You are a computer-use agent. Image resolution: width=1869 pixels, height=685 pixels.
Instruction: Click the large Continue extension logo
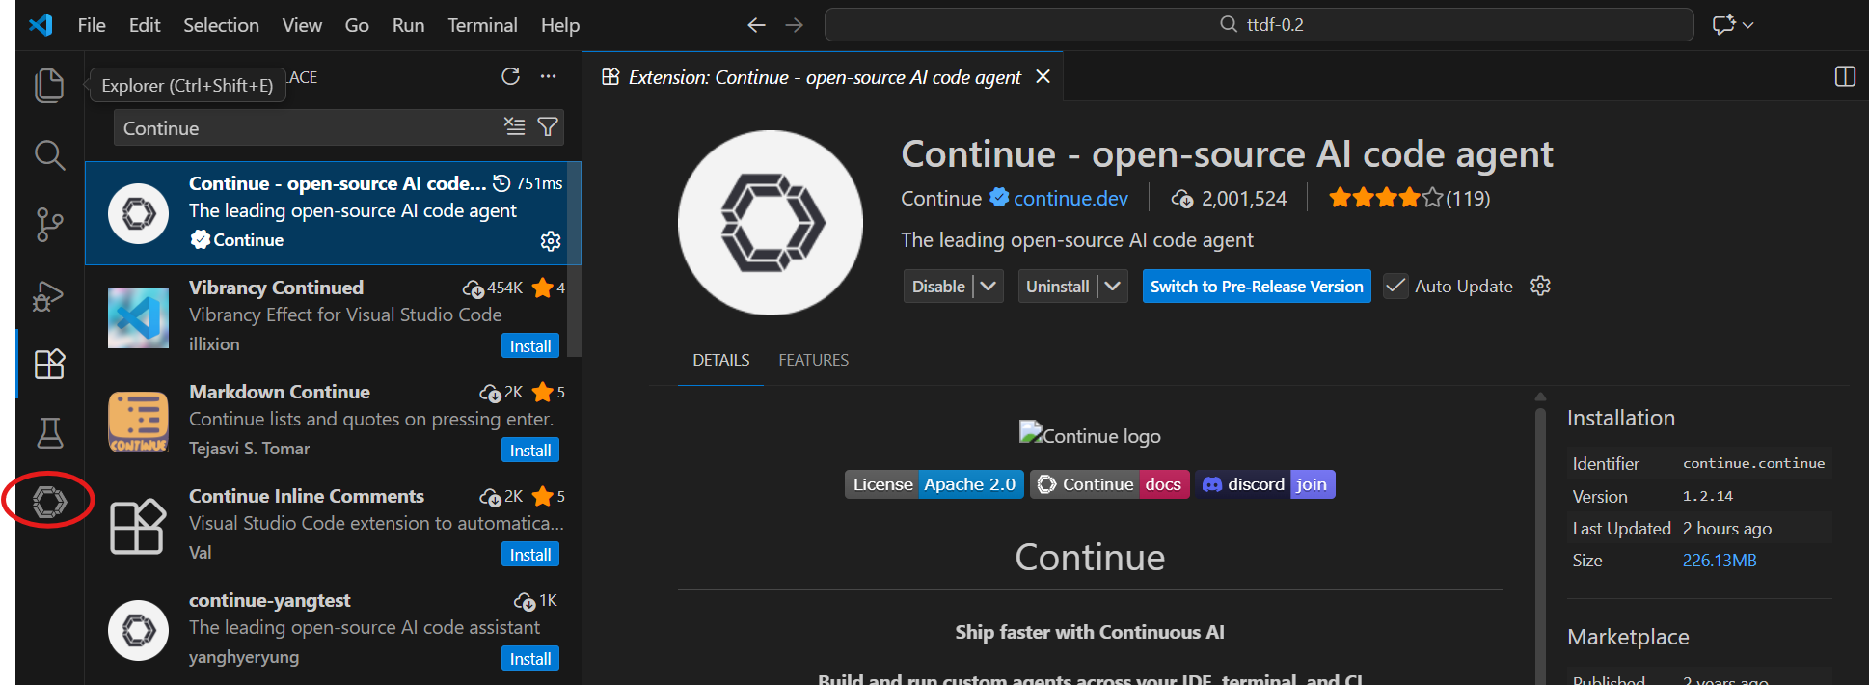point(771,223)
